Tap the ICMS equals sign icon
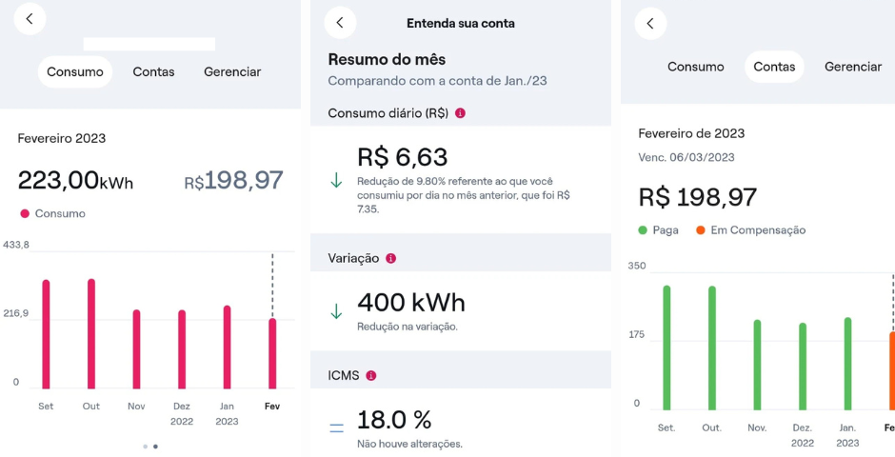Image resolution: width=895 pixels, height=457 pixels. point(336,428)
